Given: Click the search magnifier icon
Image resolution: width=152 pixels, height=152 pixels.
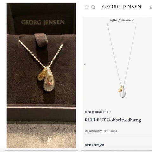Looking at the screenshot, I should pos(93,7).
